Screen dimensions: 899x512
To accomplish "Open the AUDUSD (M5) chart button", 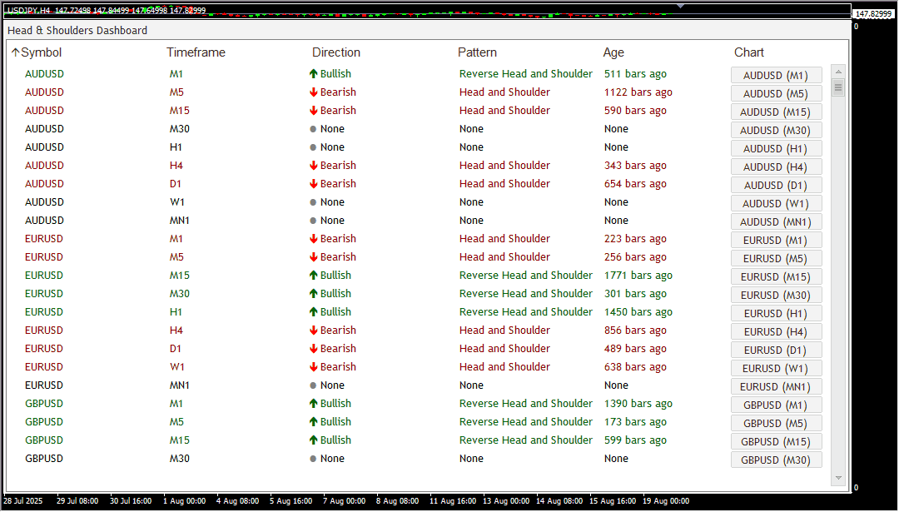I will [777, 93].
